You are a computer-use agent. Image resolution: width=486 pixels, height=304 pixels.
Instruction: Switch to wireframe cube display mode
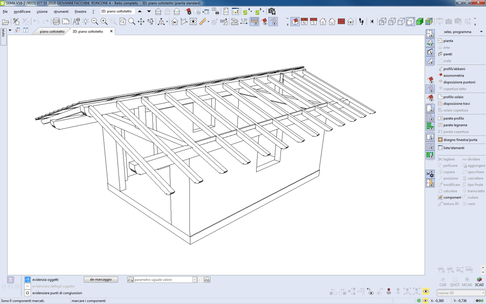[383, 22]
